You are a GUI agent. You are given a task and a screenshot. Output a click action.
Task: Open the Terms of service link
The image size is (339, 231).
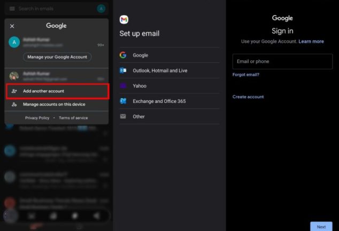point(73,118)
